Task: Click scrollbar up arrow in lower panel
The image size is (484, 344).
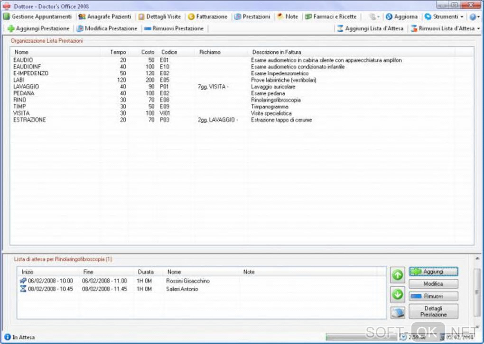Action: [477, 258]
